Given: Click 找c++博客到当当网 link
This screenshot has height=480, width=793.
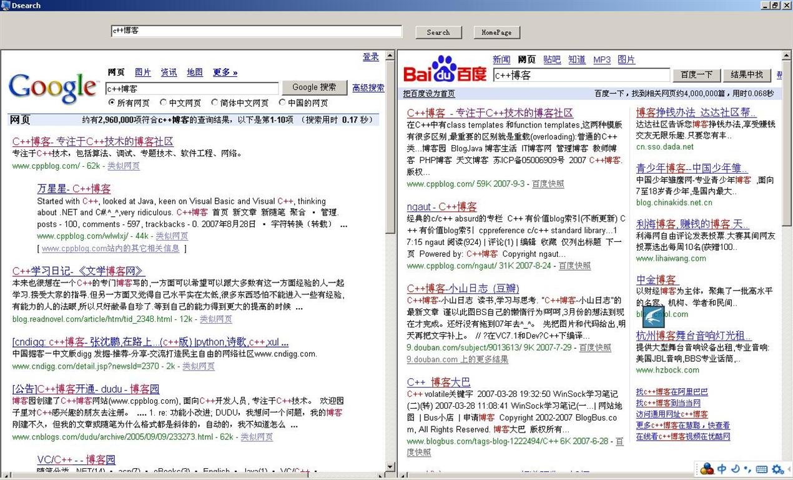Looking at the screenshot, I should [x=668, y=403].
